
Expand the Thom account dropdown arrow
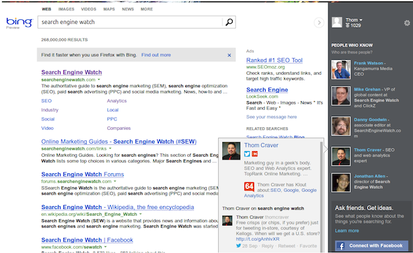tap(361, 20)
